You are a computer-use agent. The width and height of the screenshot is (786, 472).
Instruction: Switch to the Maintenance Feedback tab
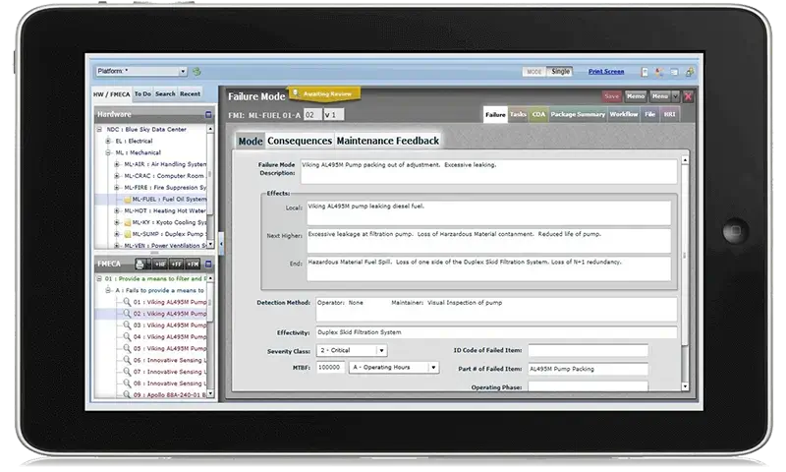pos(387,141)
